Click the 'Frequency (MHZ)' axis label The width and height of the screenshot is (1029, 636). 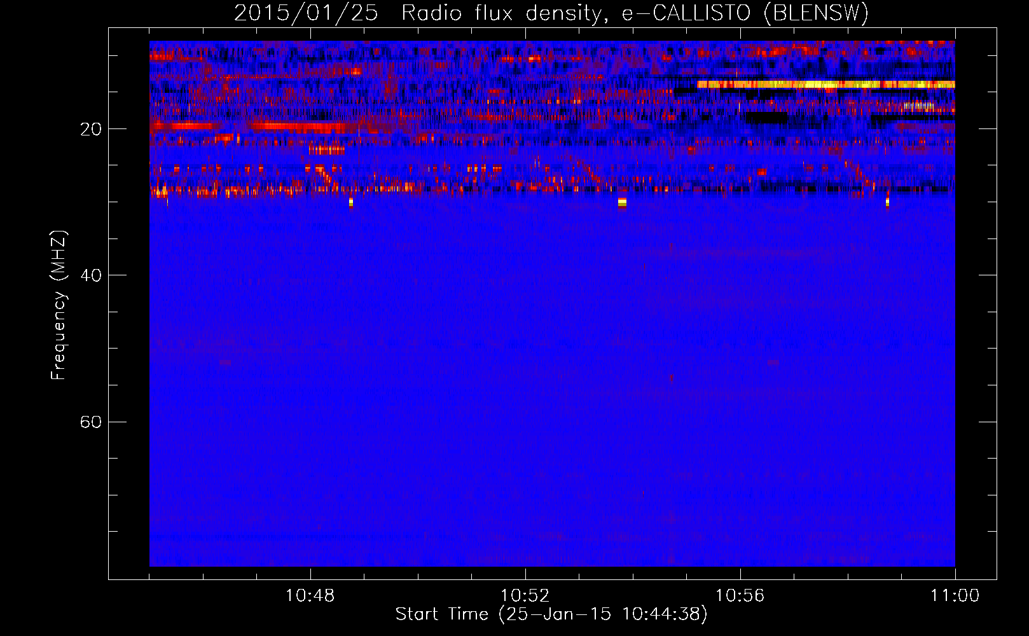[x=59, y=305]
